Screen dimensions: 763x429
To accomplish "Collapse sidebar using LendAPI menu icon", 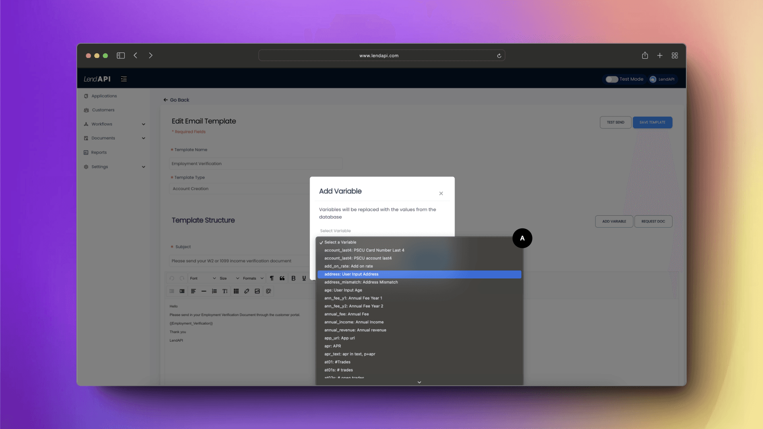I will (124, 79).
